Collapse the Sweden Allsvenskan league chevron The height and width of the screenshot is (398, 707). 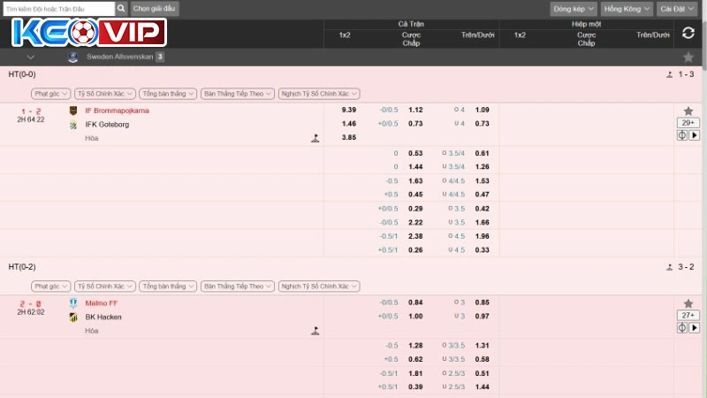coord(32,57)
